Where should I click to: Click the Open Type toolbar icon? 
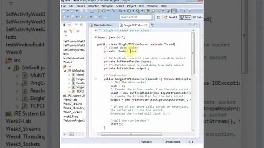[147, 11]
